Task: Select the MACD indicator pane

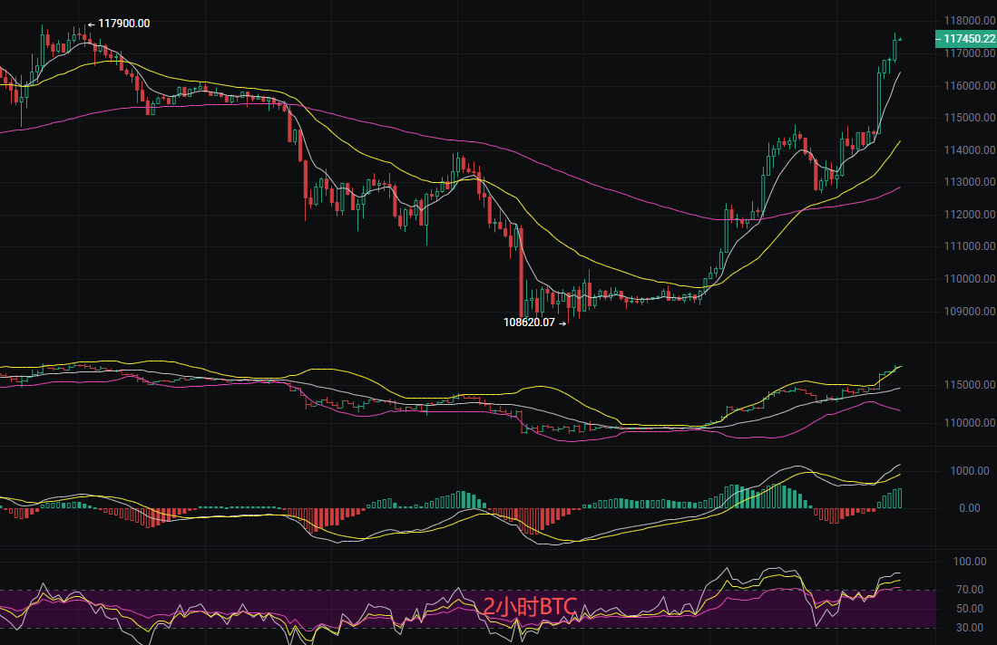Action: pyautogui.click(x=454, y=507)
